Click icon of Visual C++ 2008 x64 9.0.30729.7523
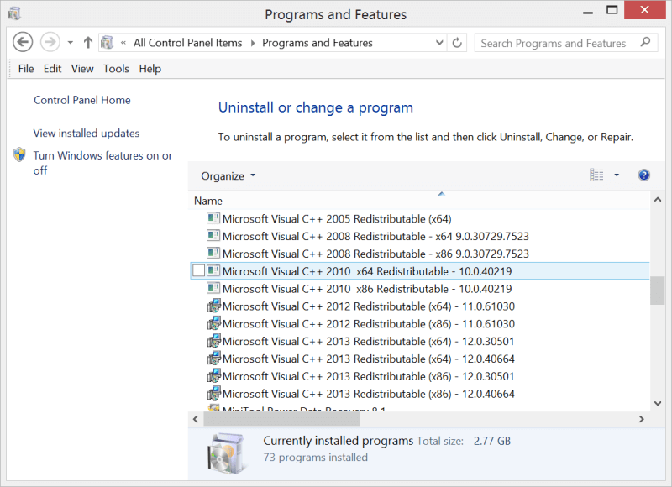 click(213, 236)
